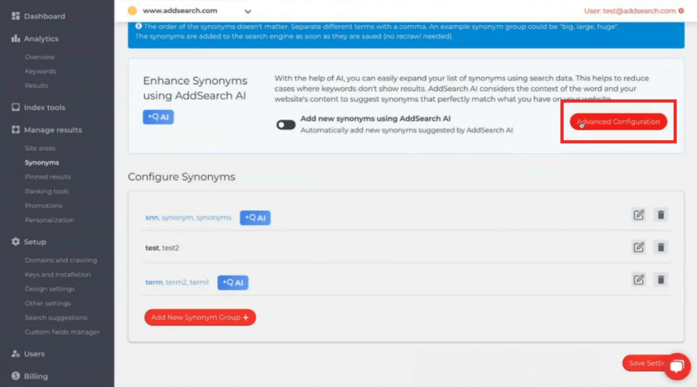Click the Users icon in sidebar
Image resolution: width=697 pixels, height=387 pixels.
[16, 354]
